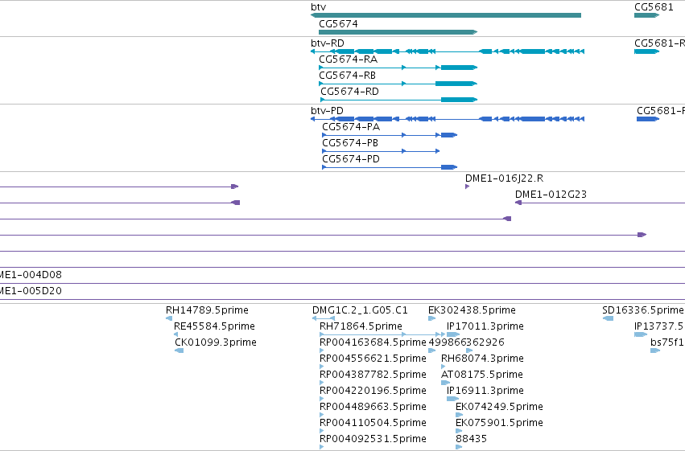Select the AT08175.5prime EST feature
The height and width of the screenshot is (451, 685).
point(445,383)
